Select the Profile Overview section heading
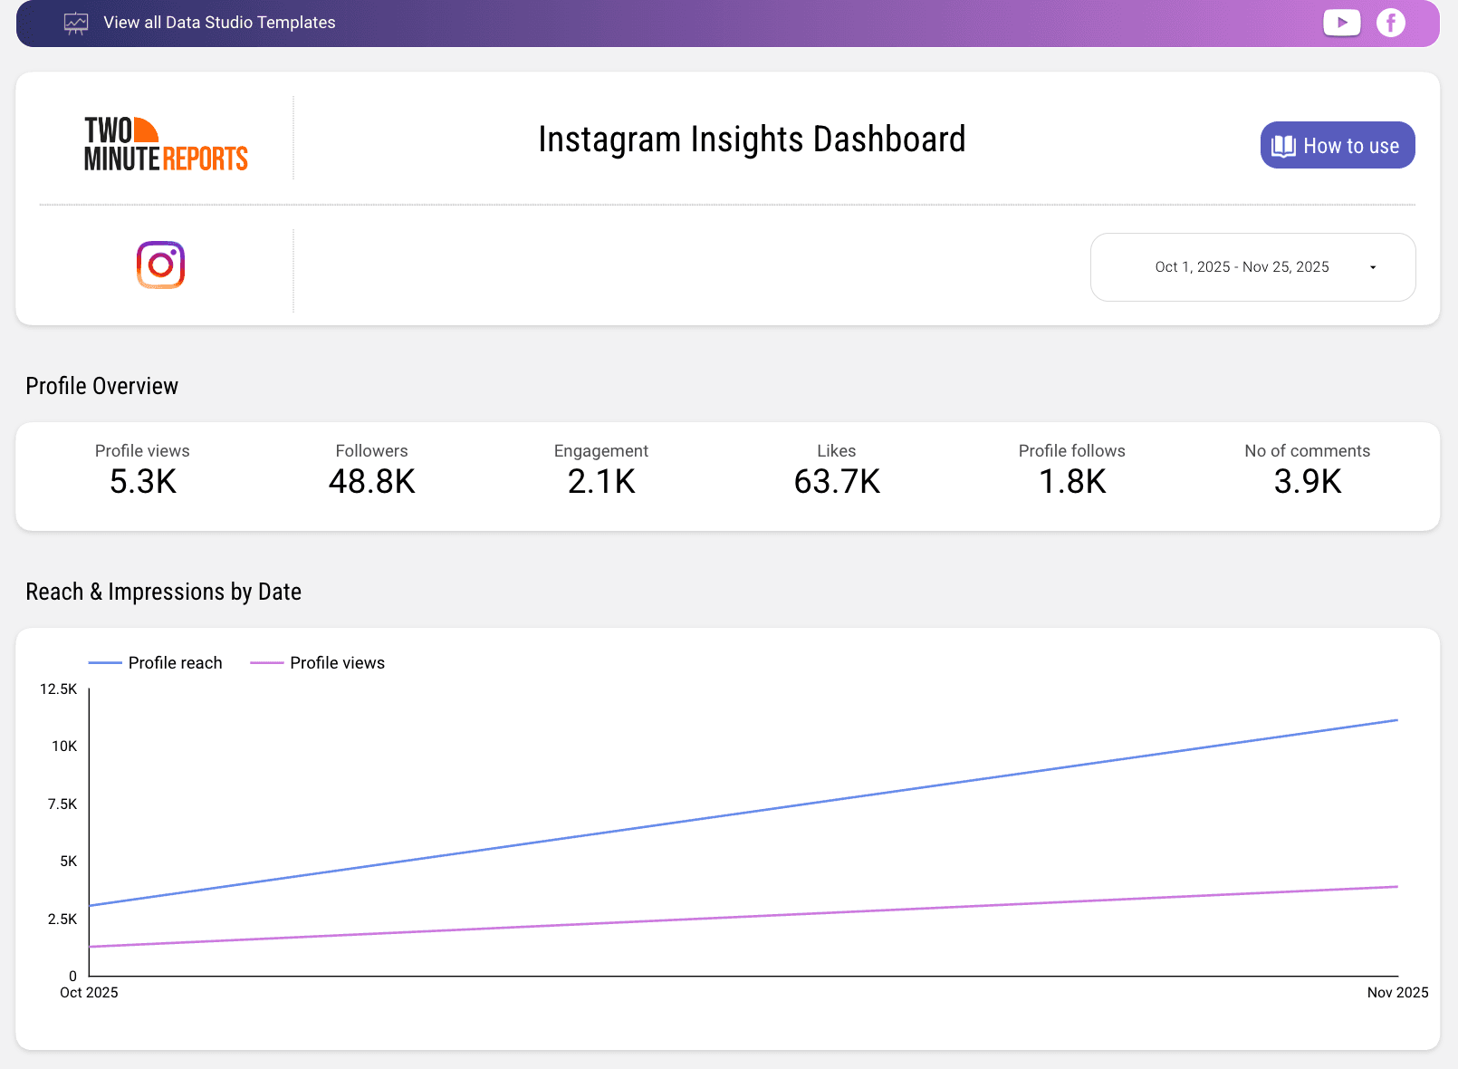The height and width of the screenshot is (1069, 1458). pos(101,385)
